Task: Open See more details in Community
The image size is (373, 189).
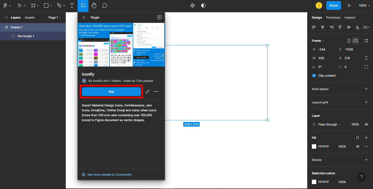Action: (x=109, y=175)
